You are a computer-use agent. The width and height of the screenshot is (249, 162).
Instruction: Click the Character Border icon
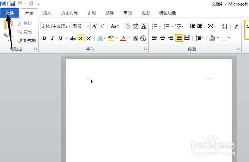point(144,26)
